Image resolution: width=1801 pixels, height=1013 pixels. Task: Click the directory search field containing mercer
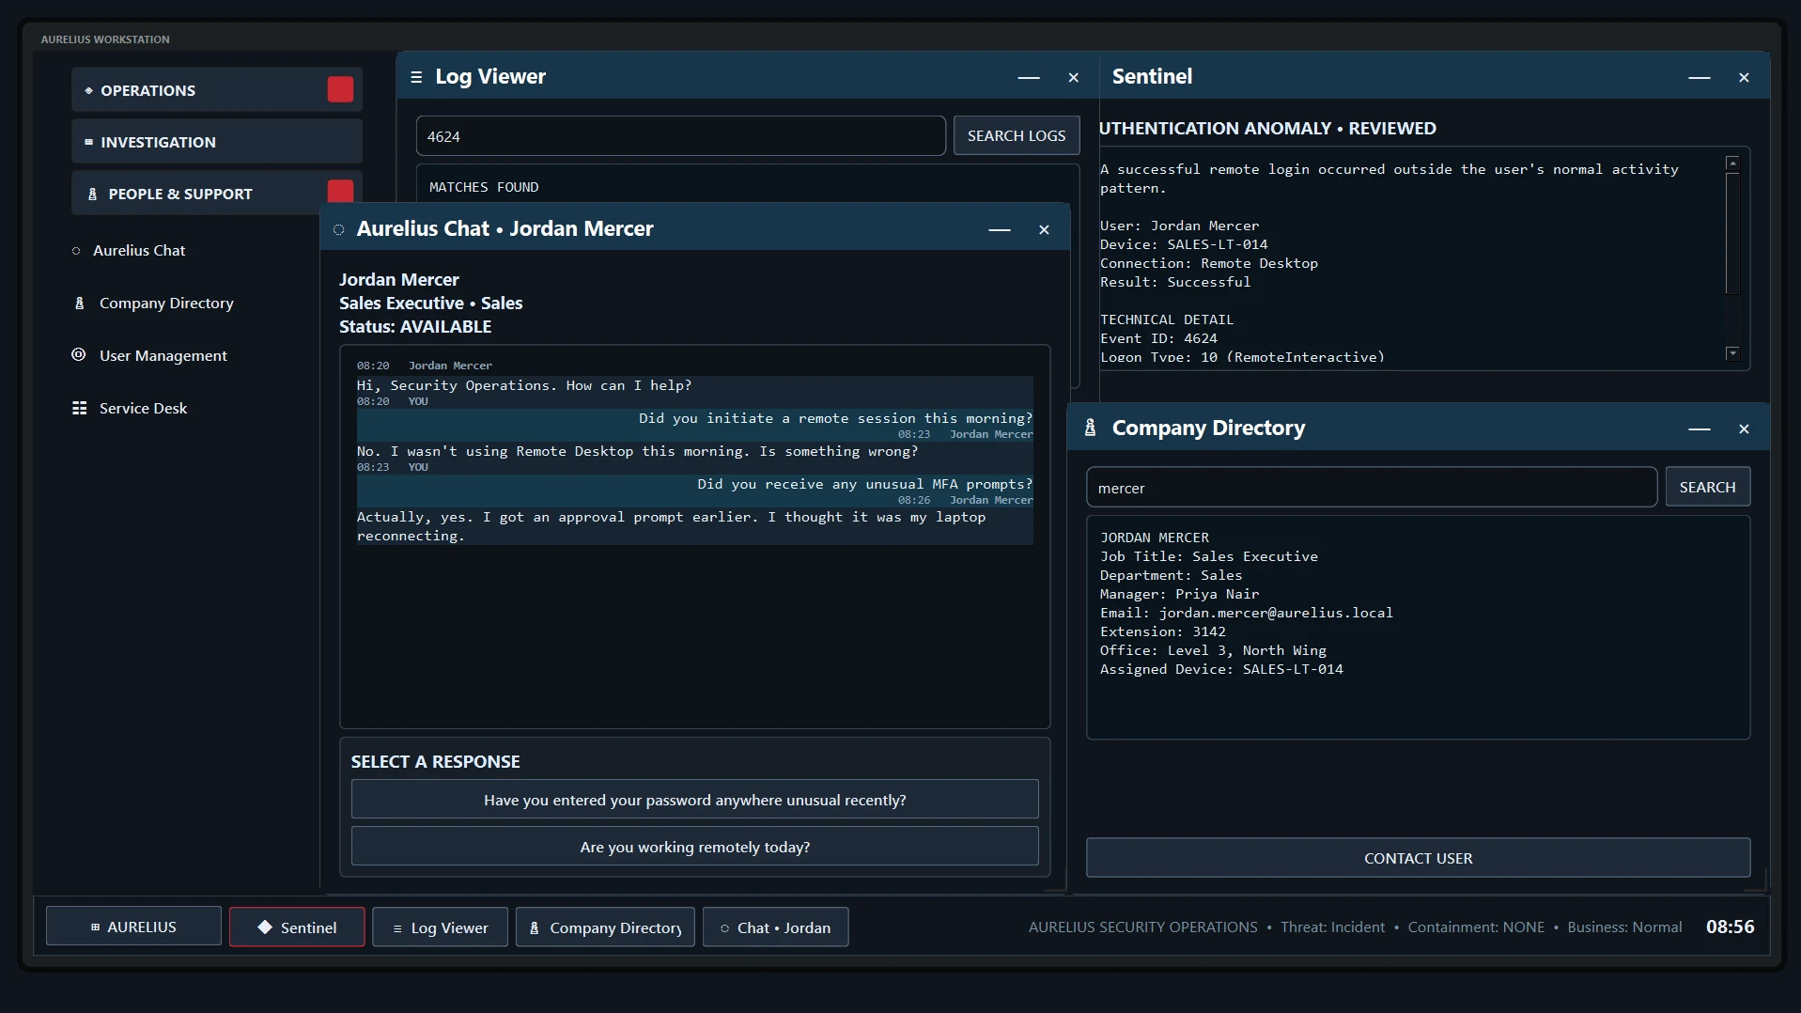[x=1372, y=488]
